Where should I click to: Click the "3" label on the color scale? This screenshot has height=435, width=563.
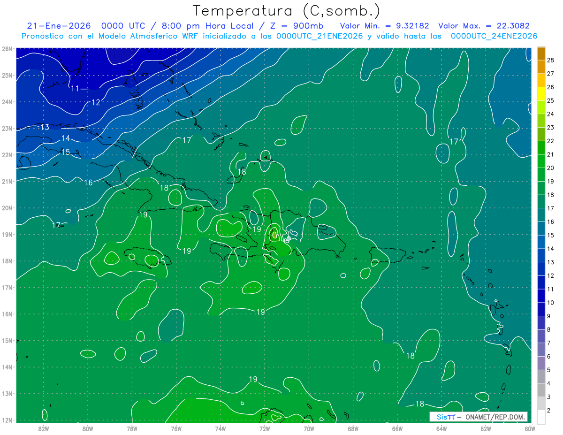pyautogui.click(x=549, y=397)
